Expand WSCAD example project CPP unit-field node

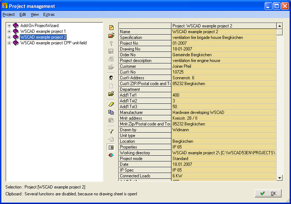point(9,43)
